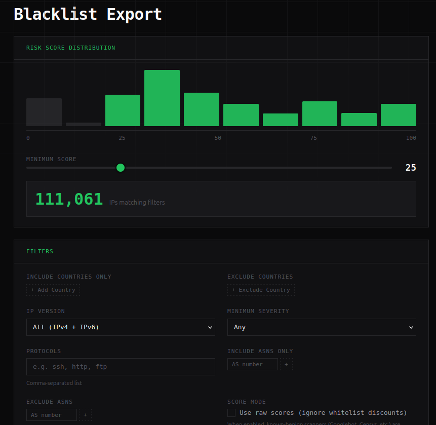Click the + icon next to Exclude ASNs input
Viewport: 436px width, 425px height.
[85, 414]
